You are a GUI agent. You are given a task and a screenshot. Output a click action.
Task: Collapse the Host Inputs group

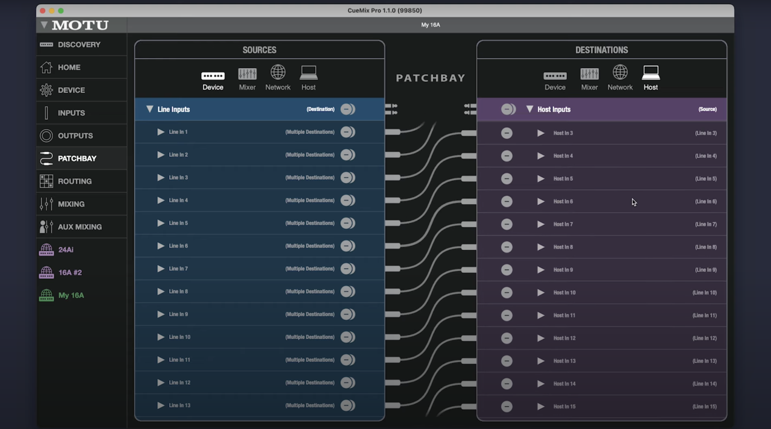(529, 109)
